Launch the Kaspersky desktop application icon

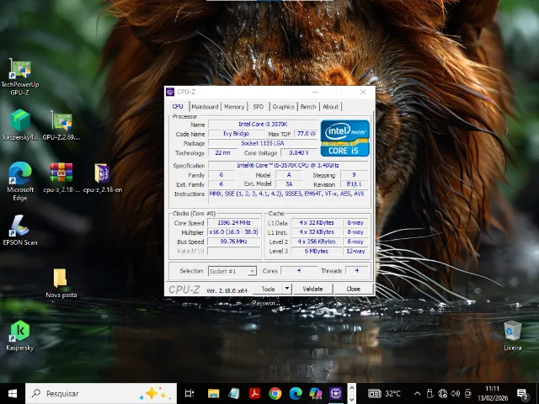[20, 336]
